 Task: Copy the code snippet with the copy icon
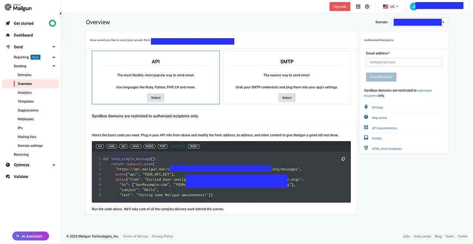point(343,159)
